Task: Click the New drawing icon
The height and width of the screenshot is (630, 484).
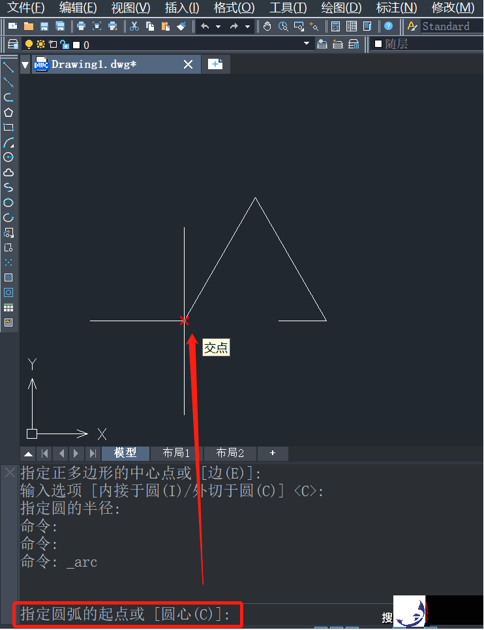Action: point(13,27)
